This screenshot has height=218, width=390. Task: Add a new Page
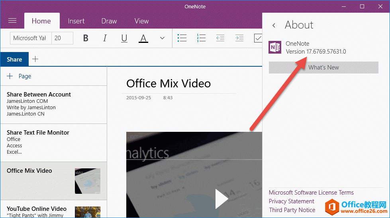19,76
